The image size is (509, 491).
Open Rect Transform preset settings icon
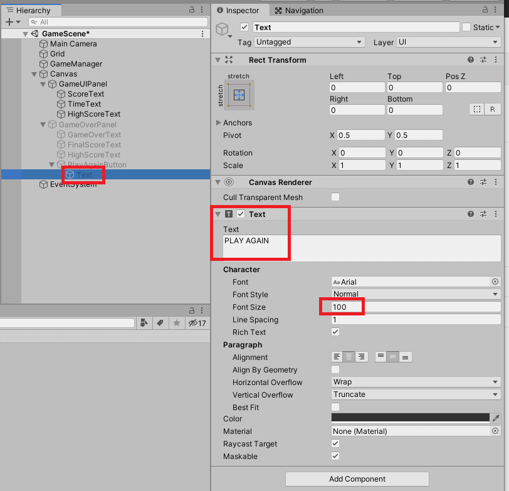[x=483, y=60]
